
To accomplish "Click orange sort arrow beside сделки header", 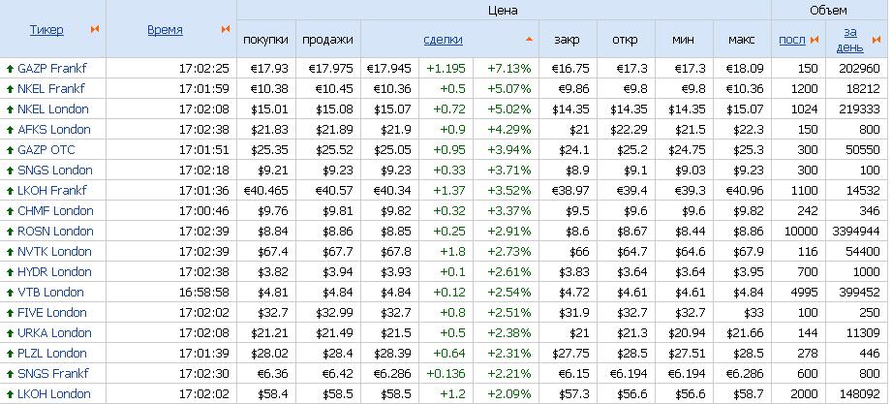I will [x=529, y=40].
